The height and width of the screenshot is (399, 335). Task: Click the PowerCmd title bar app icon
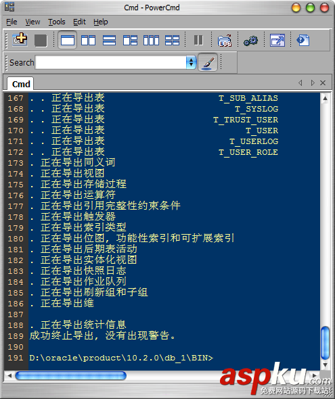(9, 7)
